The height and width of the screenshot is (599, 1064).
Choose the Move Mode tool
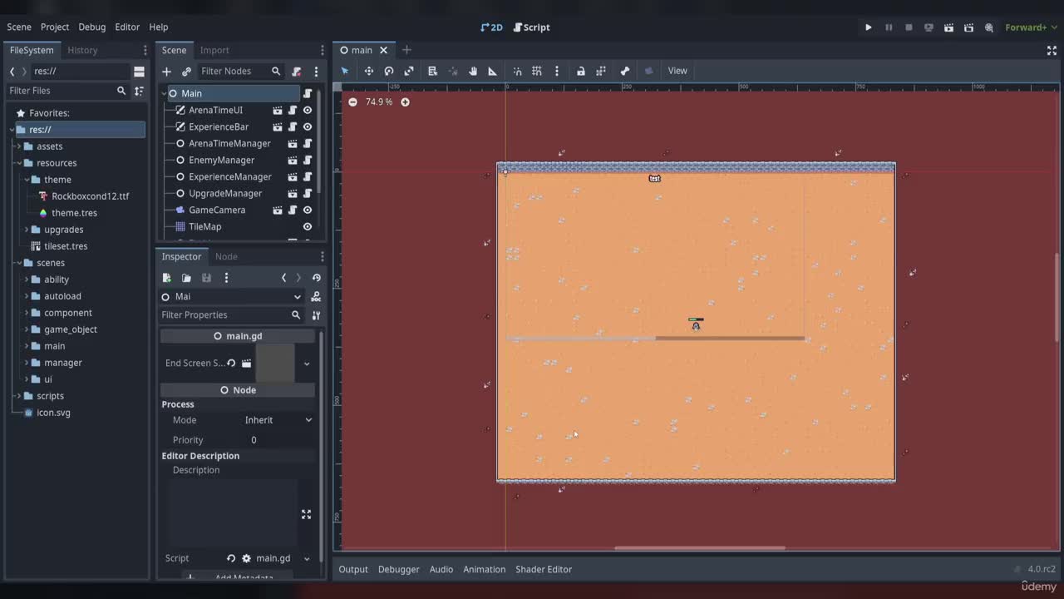(x=368, y=71)
